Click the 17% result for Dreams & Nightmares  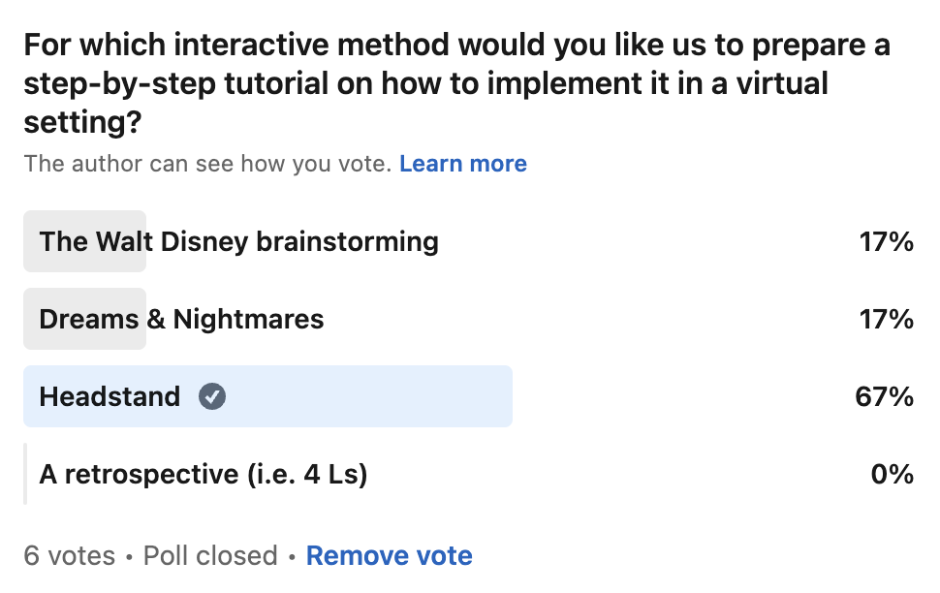tap(887, 319)
